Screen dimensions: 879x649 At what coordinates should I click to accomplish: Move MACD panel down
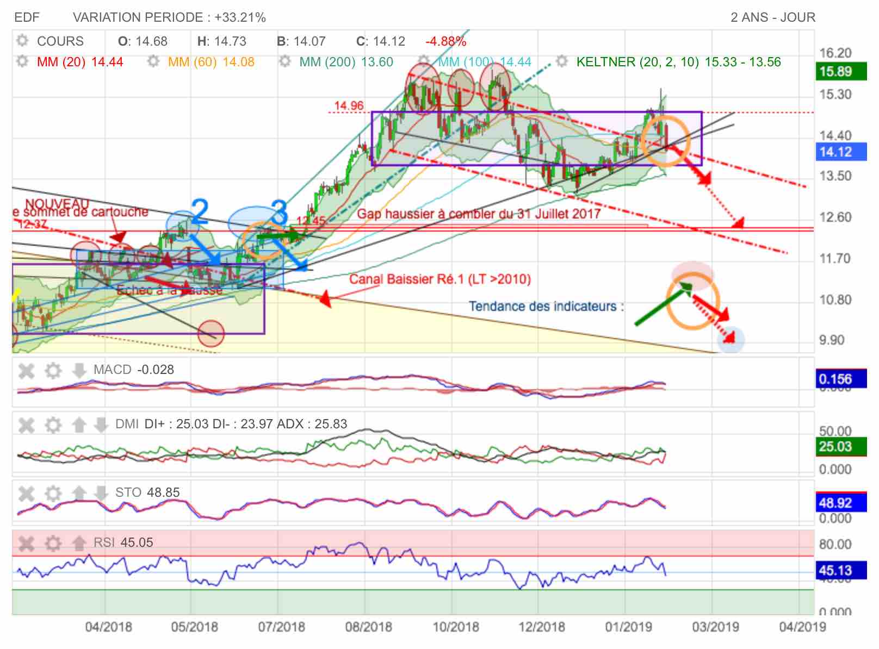[79, 371]
